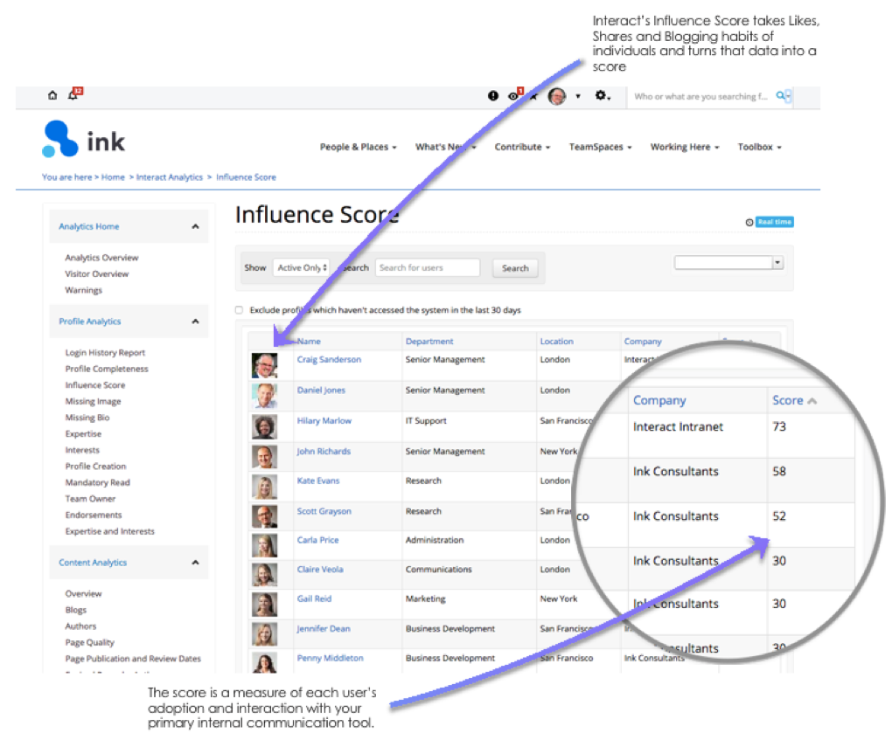Open Team Owner report

tap(90, 499)
